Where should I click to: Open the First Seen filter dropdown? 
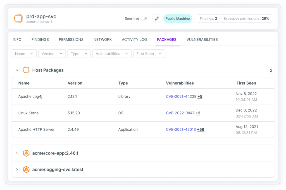149,54
